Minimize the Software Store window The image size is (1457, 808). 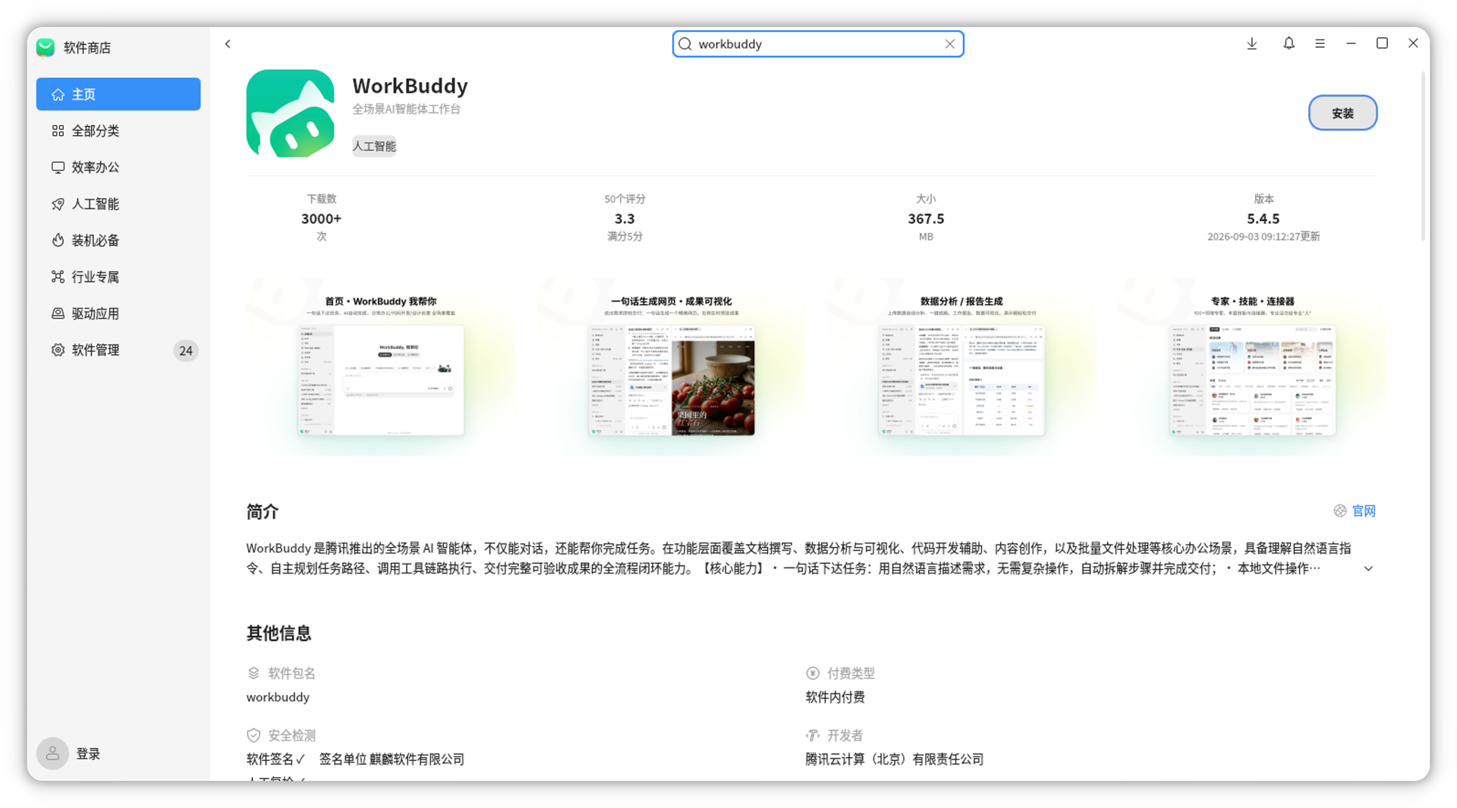coord(1351,44)
